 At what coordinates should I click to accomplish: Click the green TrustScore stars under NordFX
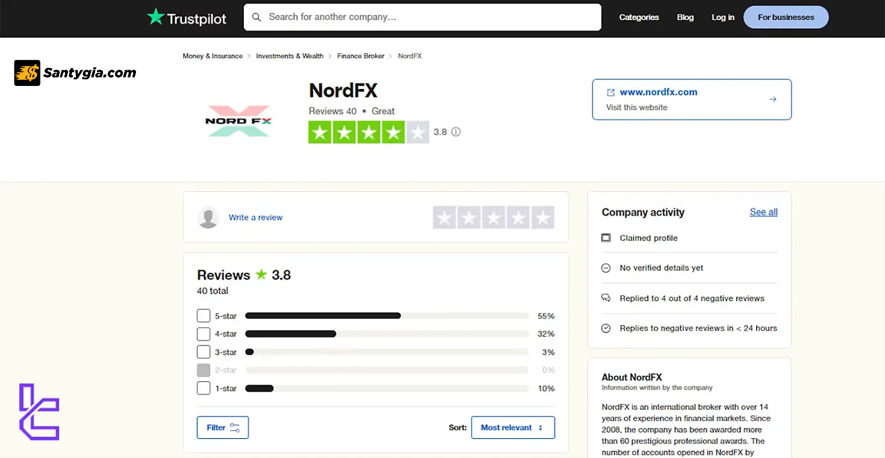coord(368,132)
